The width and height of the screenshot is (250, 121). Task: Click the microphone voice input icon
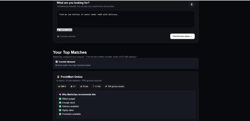[x=191, y=4]
